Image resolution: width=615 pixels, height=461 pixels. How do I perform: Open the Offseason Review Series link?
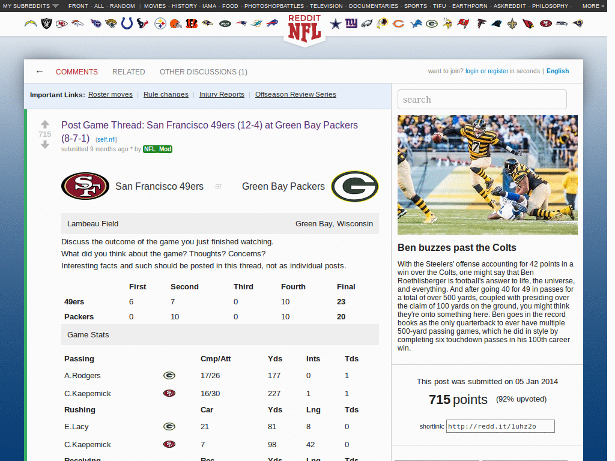[295, 94]
